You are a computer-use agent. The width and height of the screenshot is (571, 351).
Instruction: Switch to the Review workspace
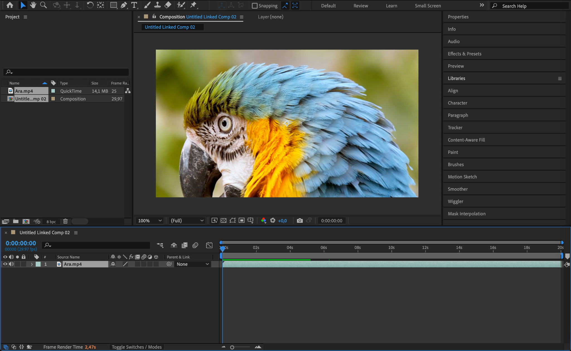(x=360, y=6)
